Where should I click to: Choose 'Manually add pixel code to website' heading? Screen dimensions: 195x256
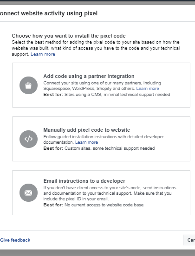click(x=87, y=130)
